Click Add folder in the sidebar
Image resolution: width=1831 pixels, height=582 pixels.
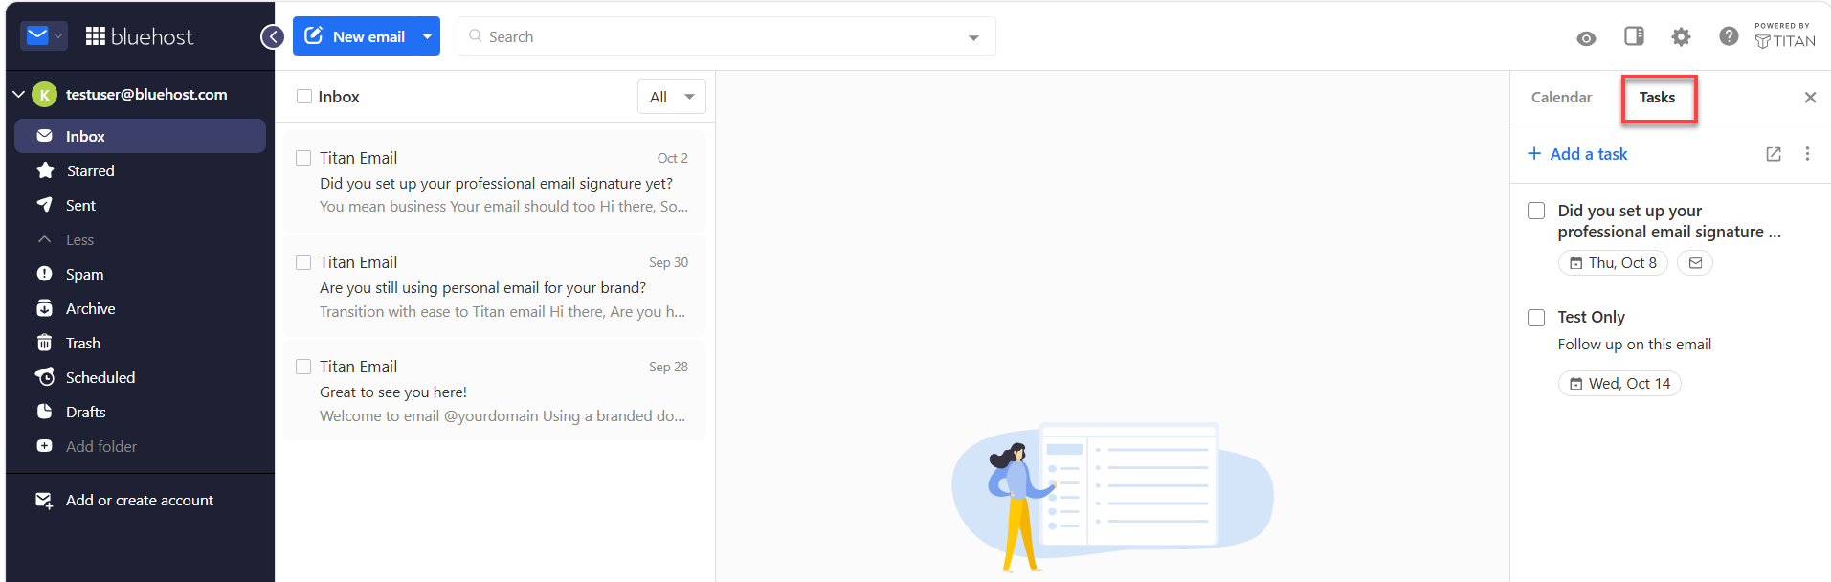click(x=101, y=446)
